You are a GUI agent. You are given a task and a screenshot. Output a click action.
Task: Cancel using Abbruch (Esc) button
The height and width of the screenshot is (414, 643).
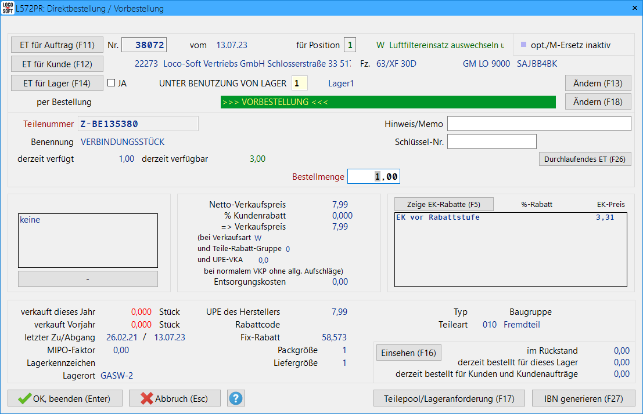coord(175,398)
